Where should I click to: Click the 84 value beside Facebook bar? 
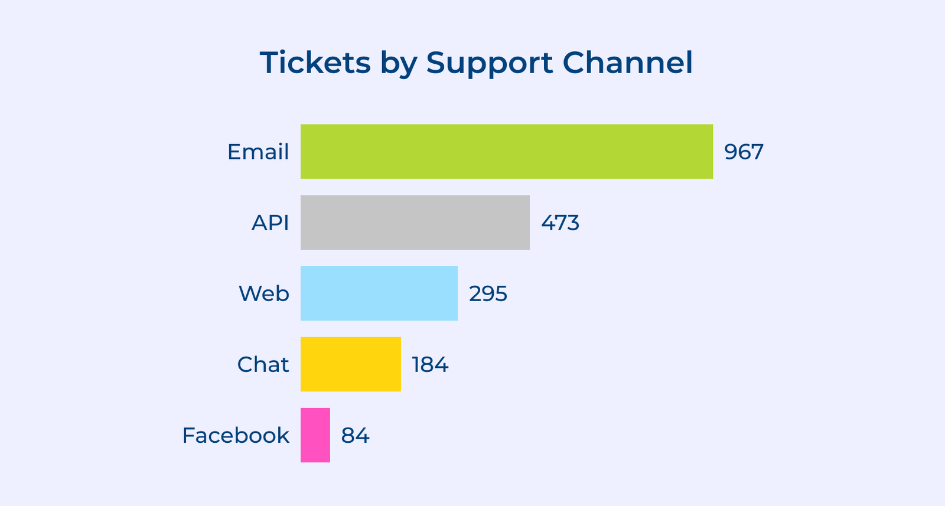coord(355,435)
